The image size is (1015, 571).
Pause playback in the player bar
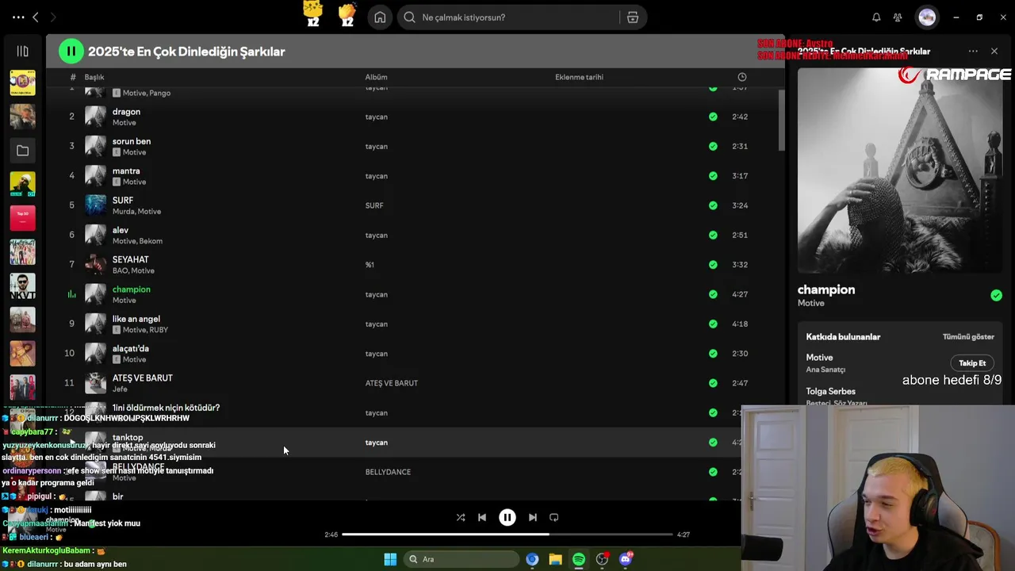tap(507, 517)
